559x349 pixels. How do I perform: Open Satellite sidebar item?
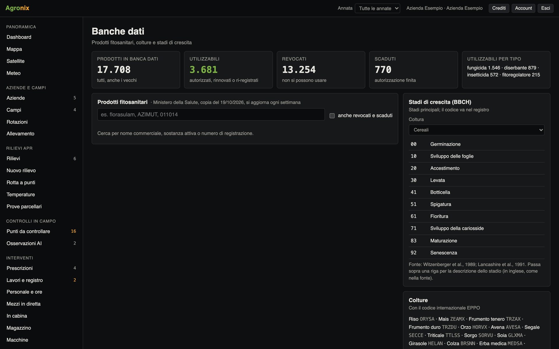[x=41, y=61]
